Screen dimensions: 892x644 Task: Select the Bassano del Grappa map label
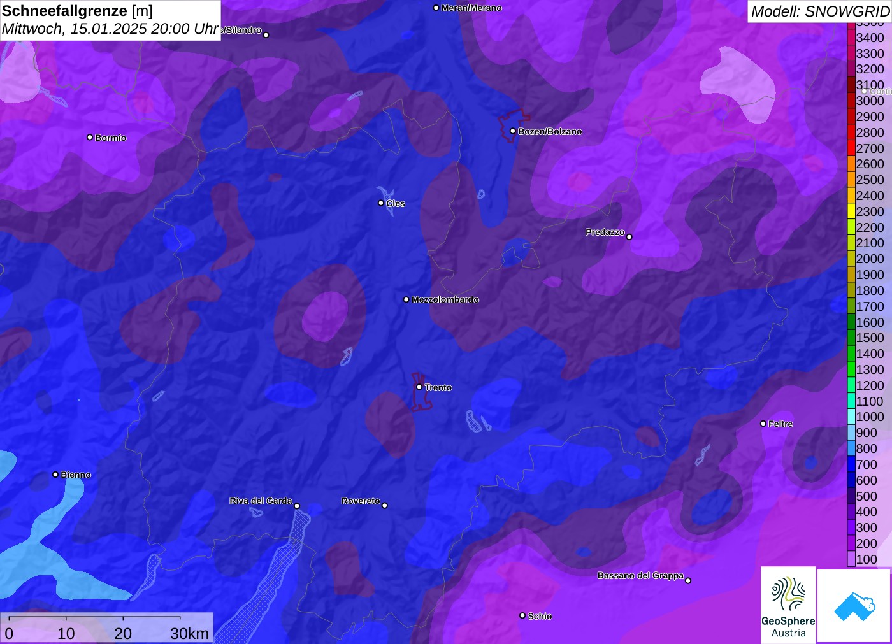(640, 575)
